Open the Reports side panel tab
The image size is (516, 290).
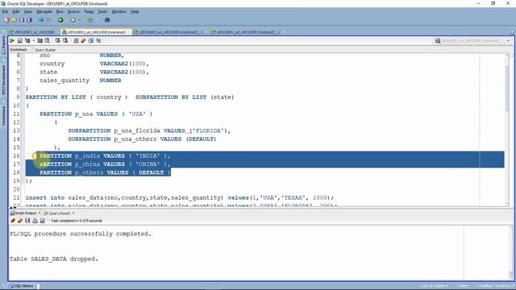[x=3, y=45]
